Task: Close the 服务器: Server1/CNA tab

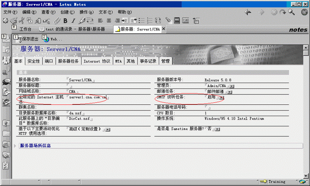Action: (163, 29)
